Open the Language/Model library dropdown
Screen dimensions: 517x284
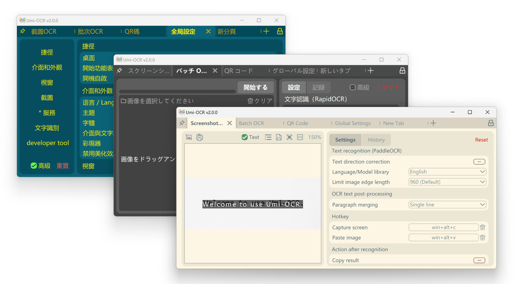pos(447,172)
